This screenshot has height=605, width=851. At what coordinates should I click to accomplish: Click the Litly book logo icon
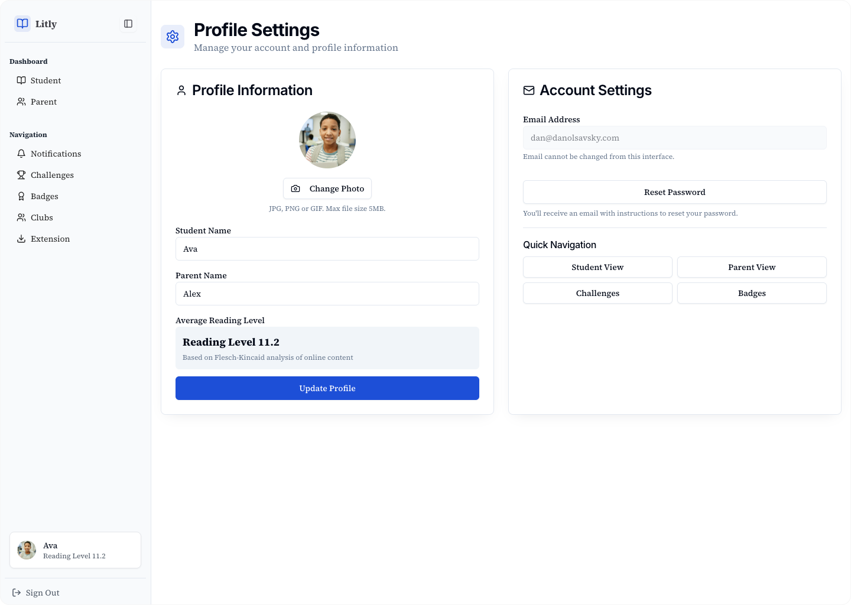click(22, 24)
